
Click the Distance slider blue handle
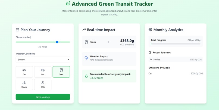point(57,42)
